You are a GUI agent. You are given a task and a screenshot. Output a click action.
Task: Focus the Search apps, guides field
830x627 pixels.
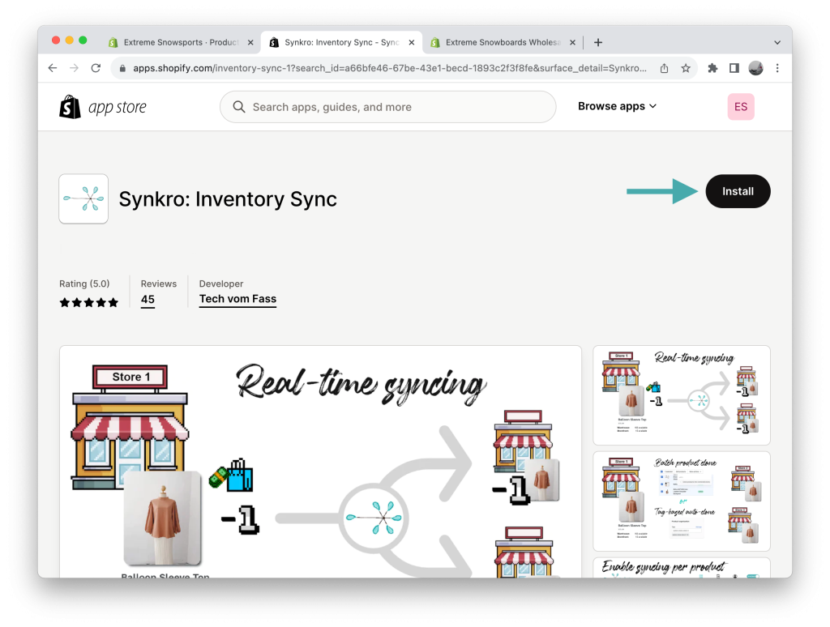click(x=387, y=107)
